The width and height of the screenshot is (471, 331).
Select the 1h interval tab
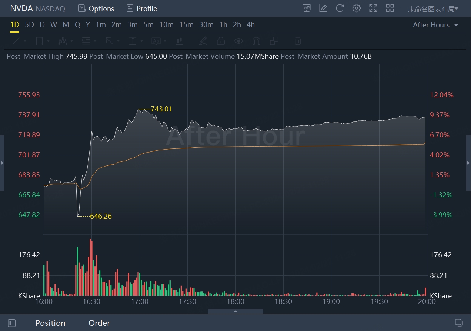click(223, 24)
